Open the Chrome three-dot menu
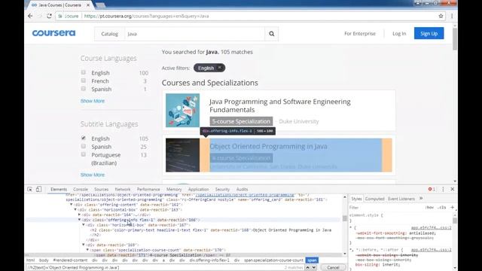Viewport: 482px width, 271px height. (452, 16)
